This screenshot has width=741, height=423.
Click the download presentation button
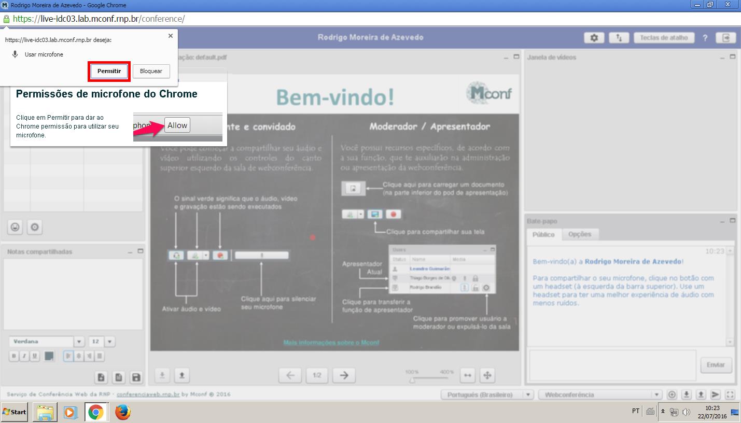pos(162,375)
